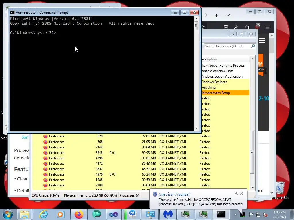Switch to the second Process Hacker taskbar button
294x220 pixels.
tap(203, 214)
